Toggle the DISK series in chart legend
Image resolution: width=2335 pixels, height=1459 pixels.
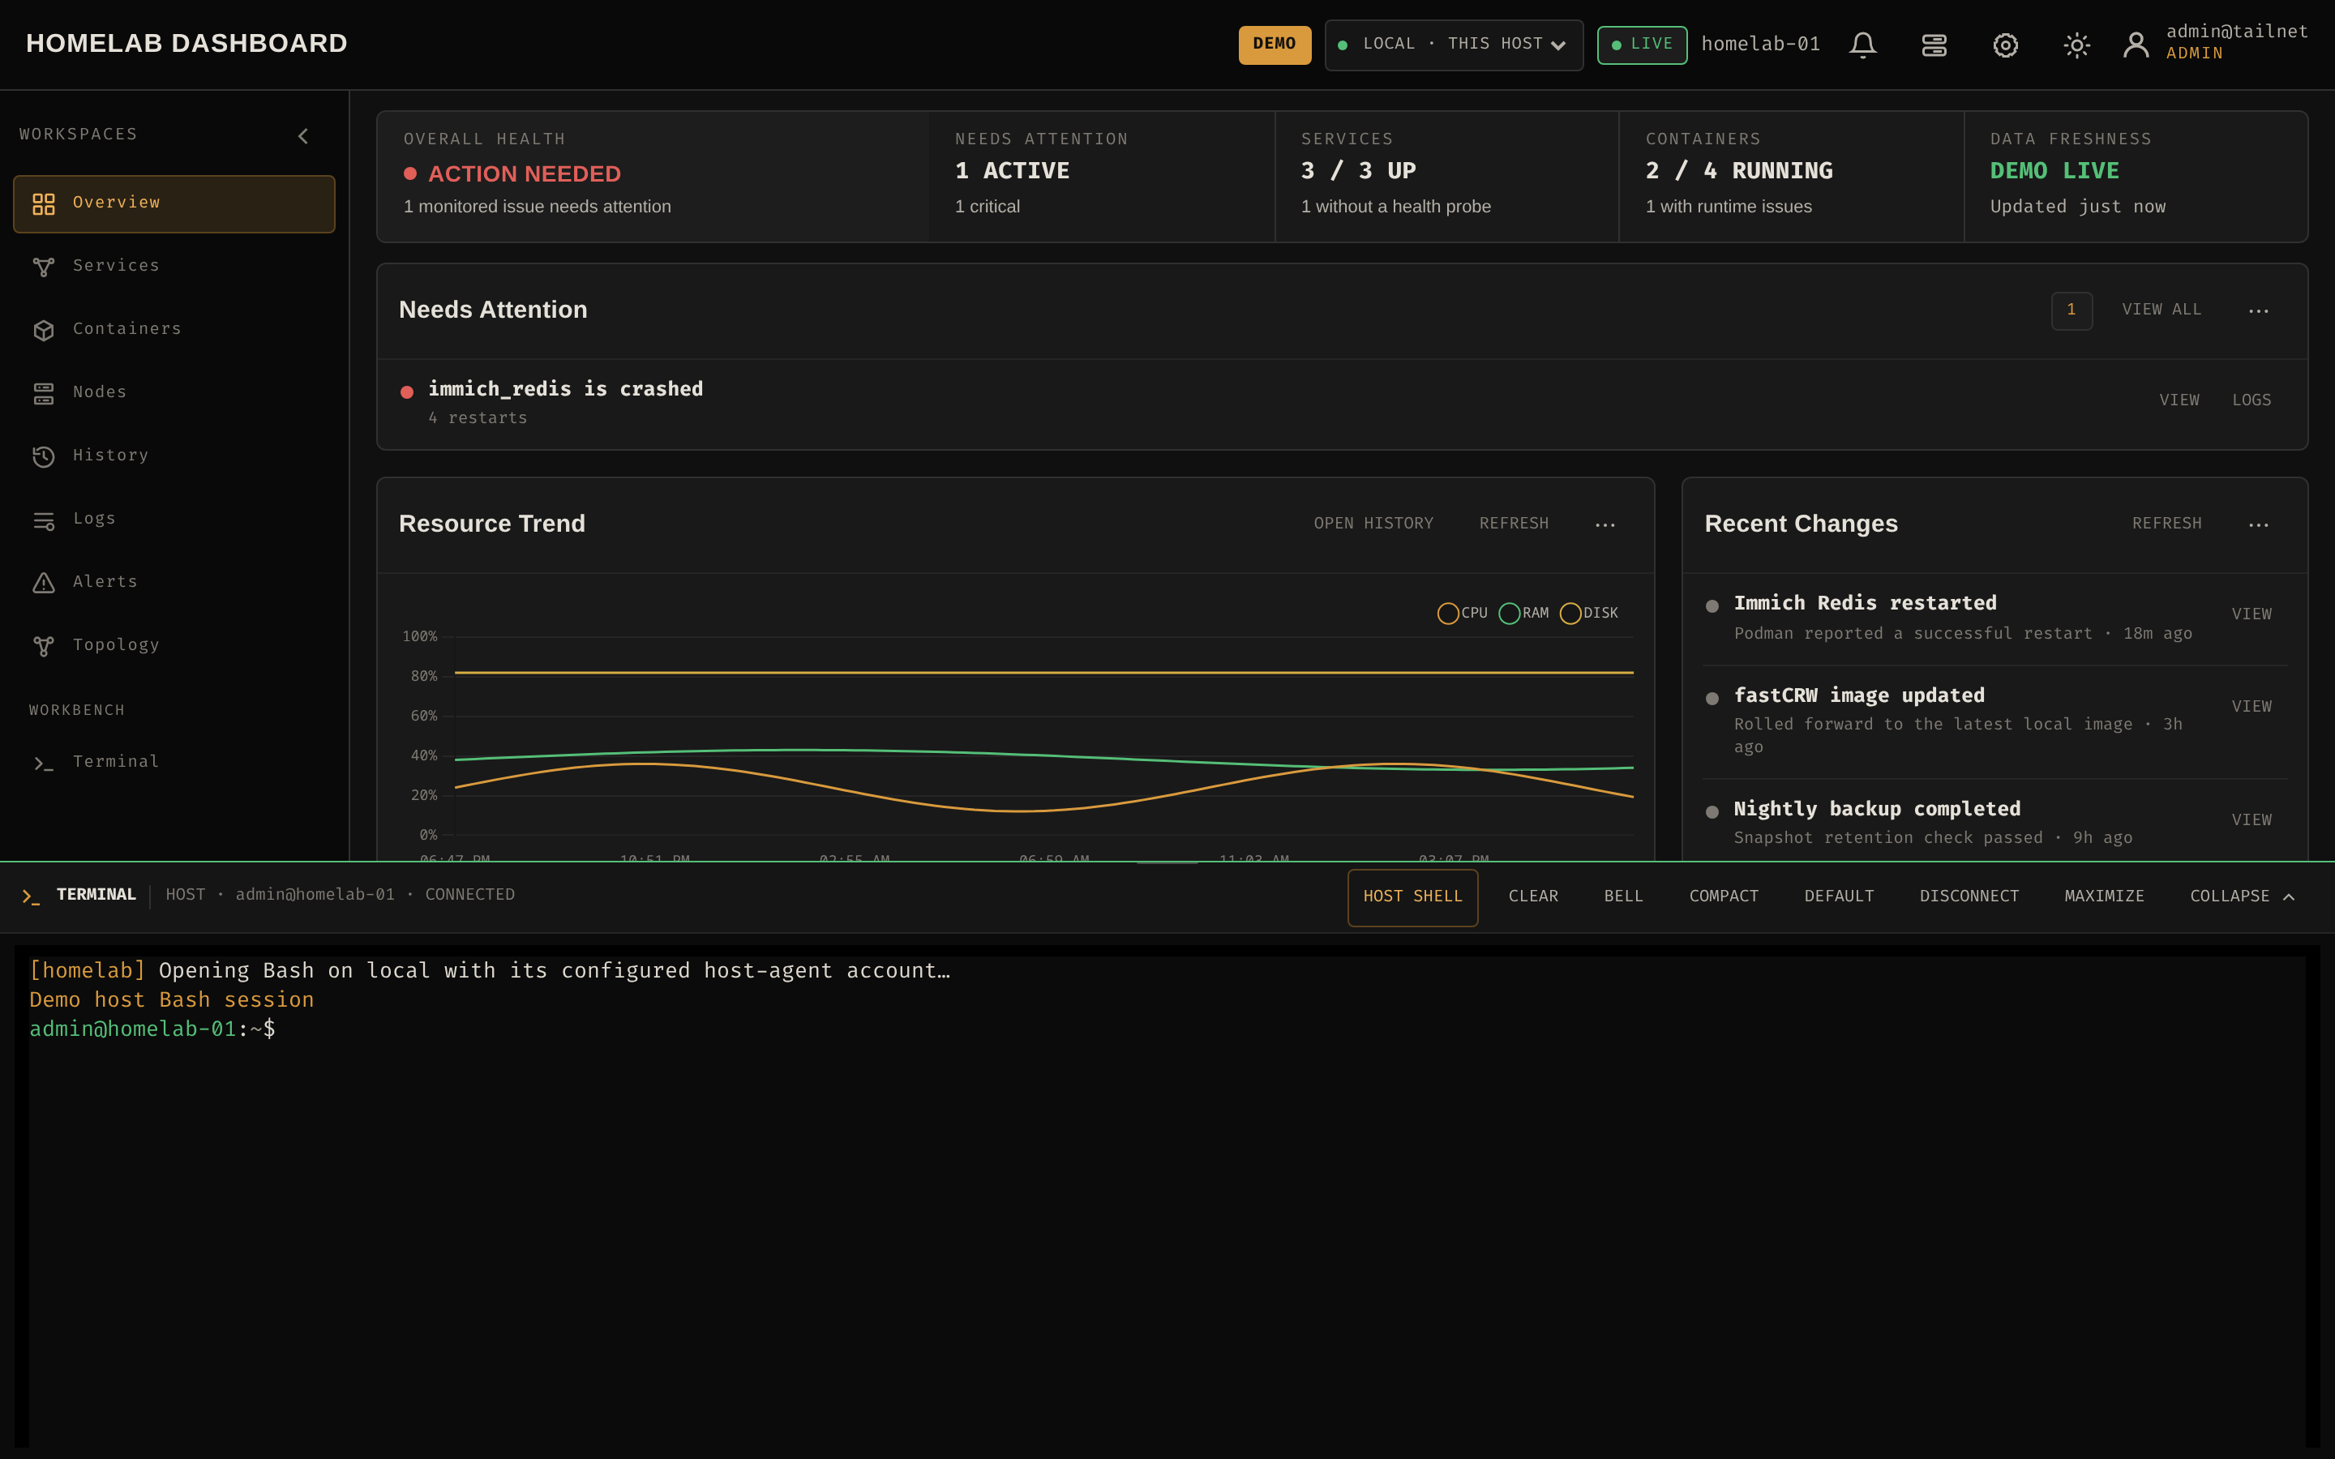coord(1588,614)
